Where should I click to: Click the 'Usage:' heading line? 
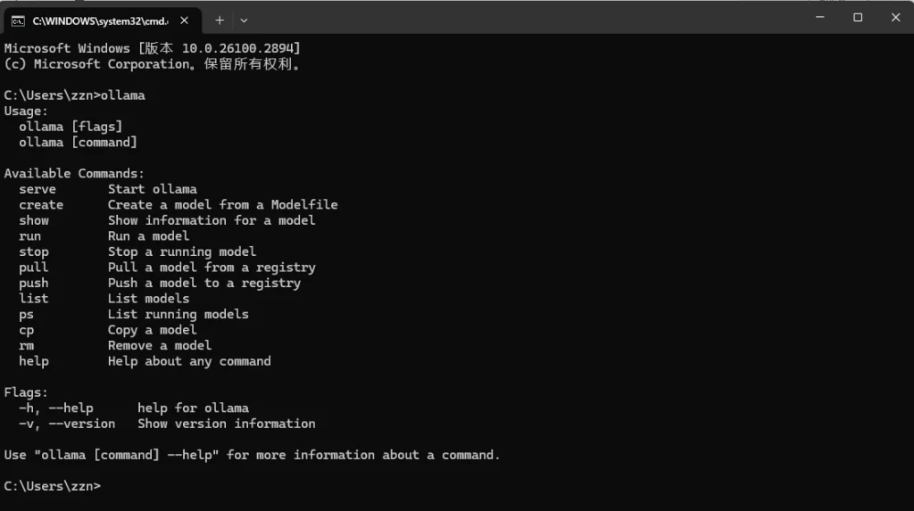[x=26, y=111]
